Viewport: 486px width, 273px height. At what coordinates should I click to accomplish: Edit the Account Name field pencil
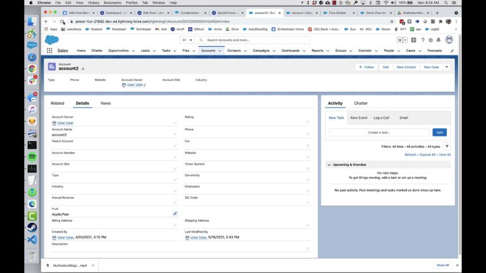pos(175,134)
